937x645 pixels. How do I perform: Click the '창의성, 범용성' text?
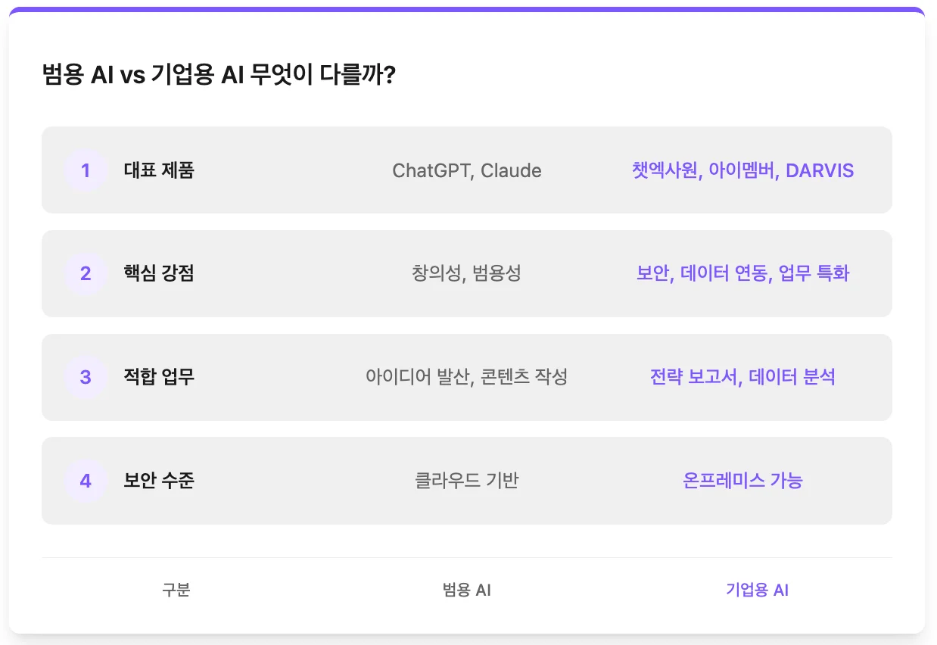click(x=467, y=273)
